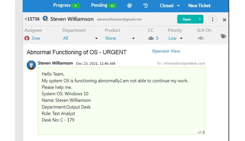Click the customer icon beside ticket #15736
The width and height of the screenshot is (245, 141).
(45, 19)
